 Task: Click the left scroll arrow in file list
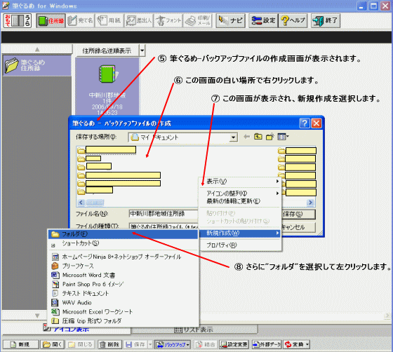81,202
